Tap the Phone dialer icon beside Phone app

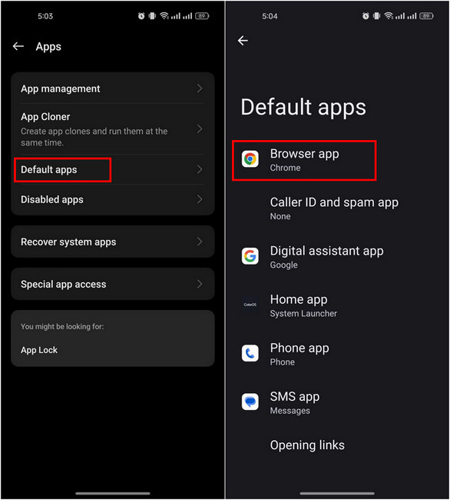[250, 353]
